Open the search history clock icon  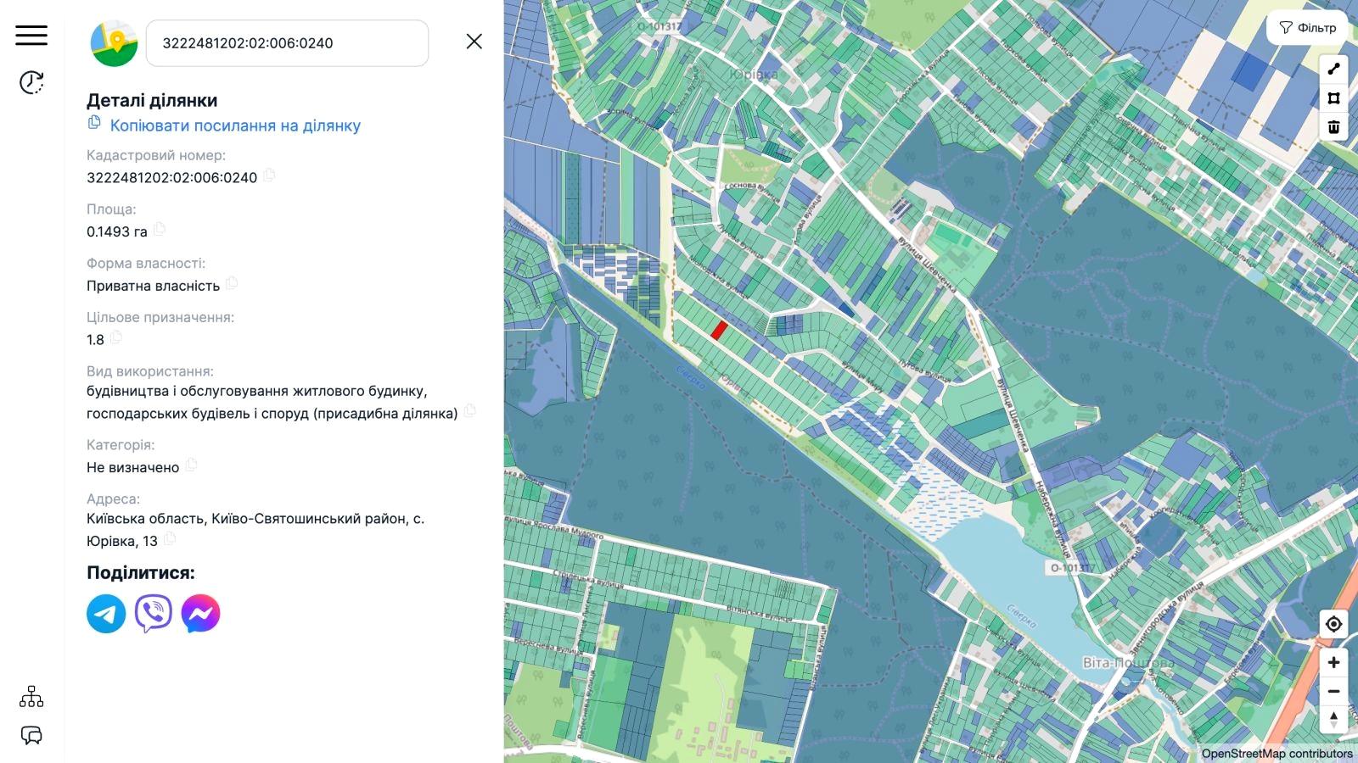pyautogui.click(x=31, y=82)
